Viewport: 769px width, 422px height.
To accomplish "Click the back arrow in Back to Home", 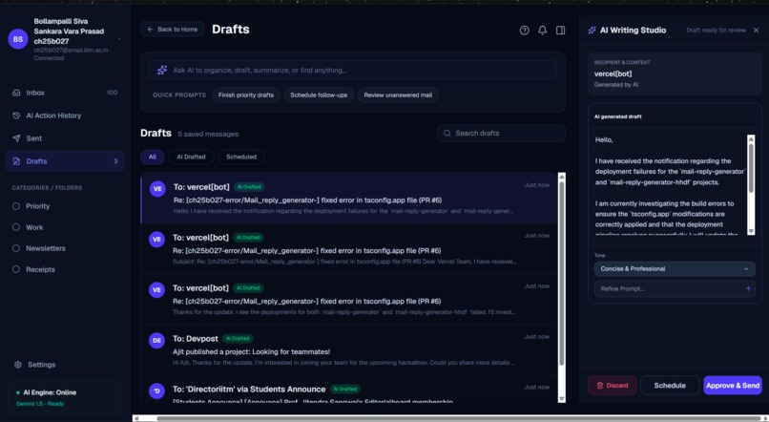I will 150,30.
